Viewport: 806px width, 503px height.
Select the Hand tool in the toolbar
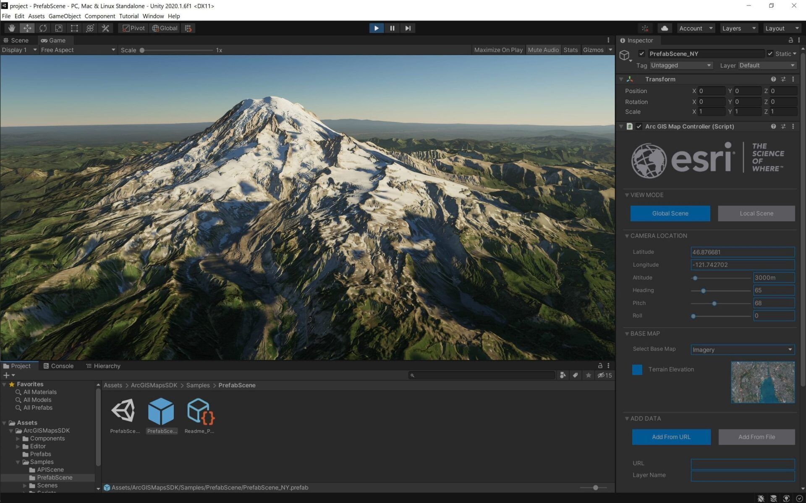tap(11, 28)
